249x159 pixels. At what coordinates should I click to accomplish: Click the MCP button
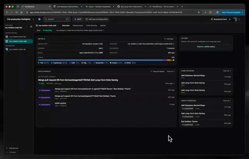78,19
